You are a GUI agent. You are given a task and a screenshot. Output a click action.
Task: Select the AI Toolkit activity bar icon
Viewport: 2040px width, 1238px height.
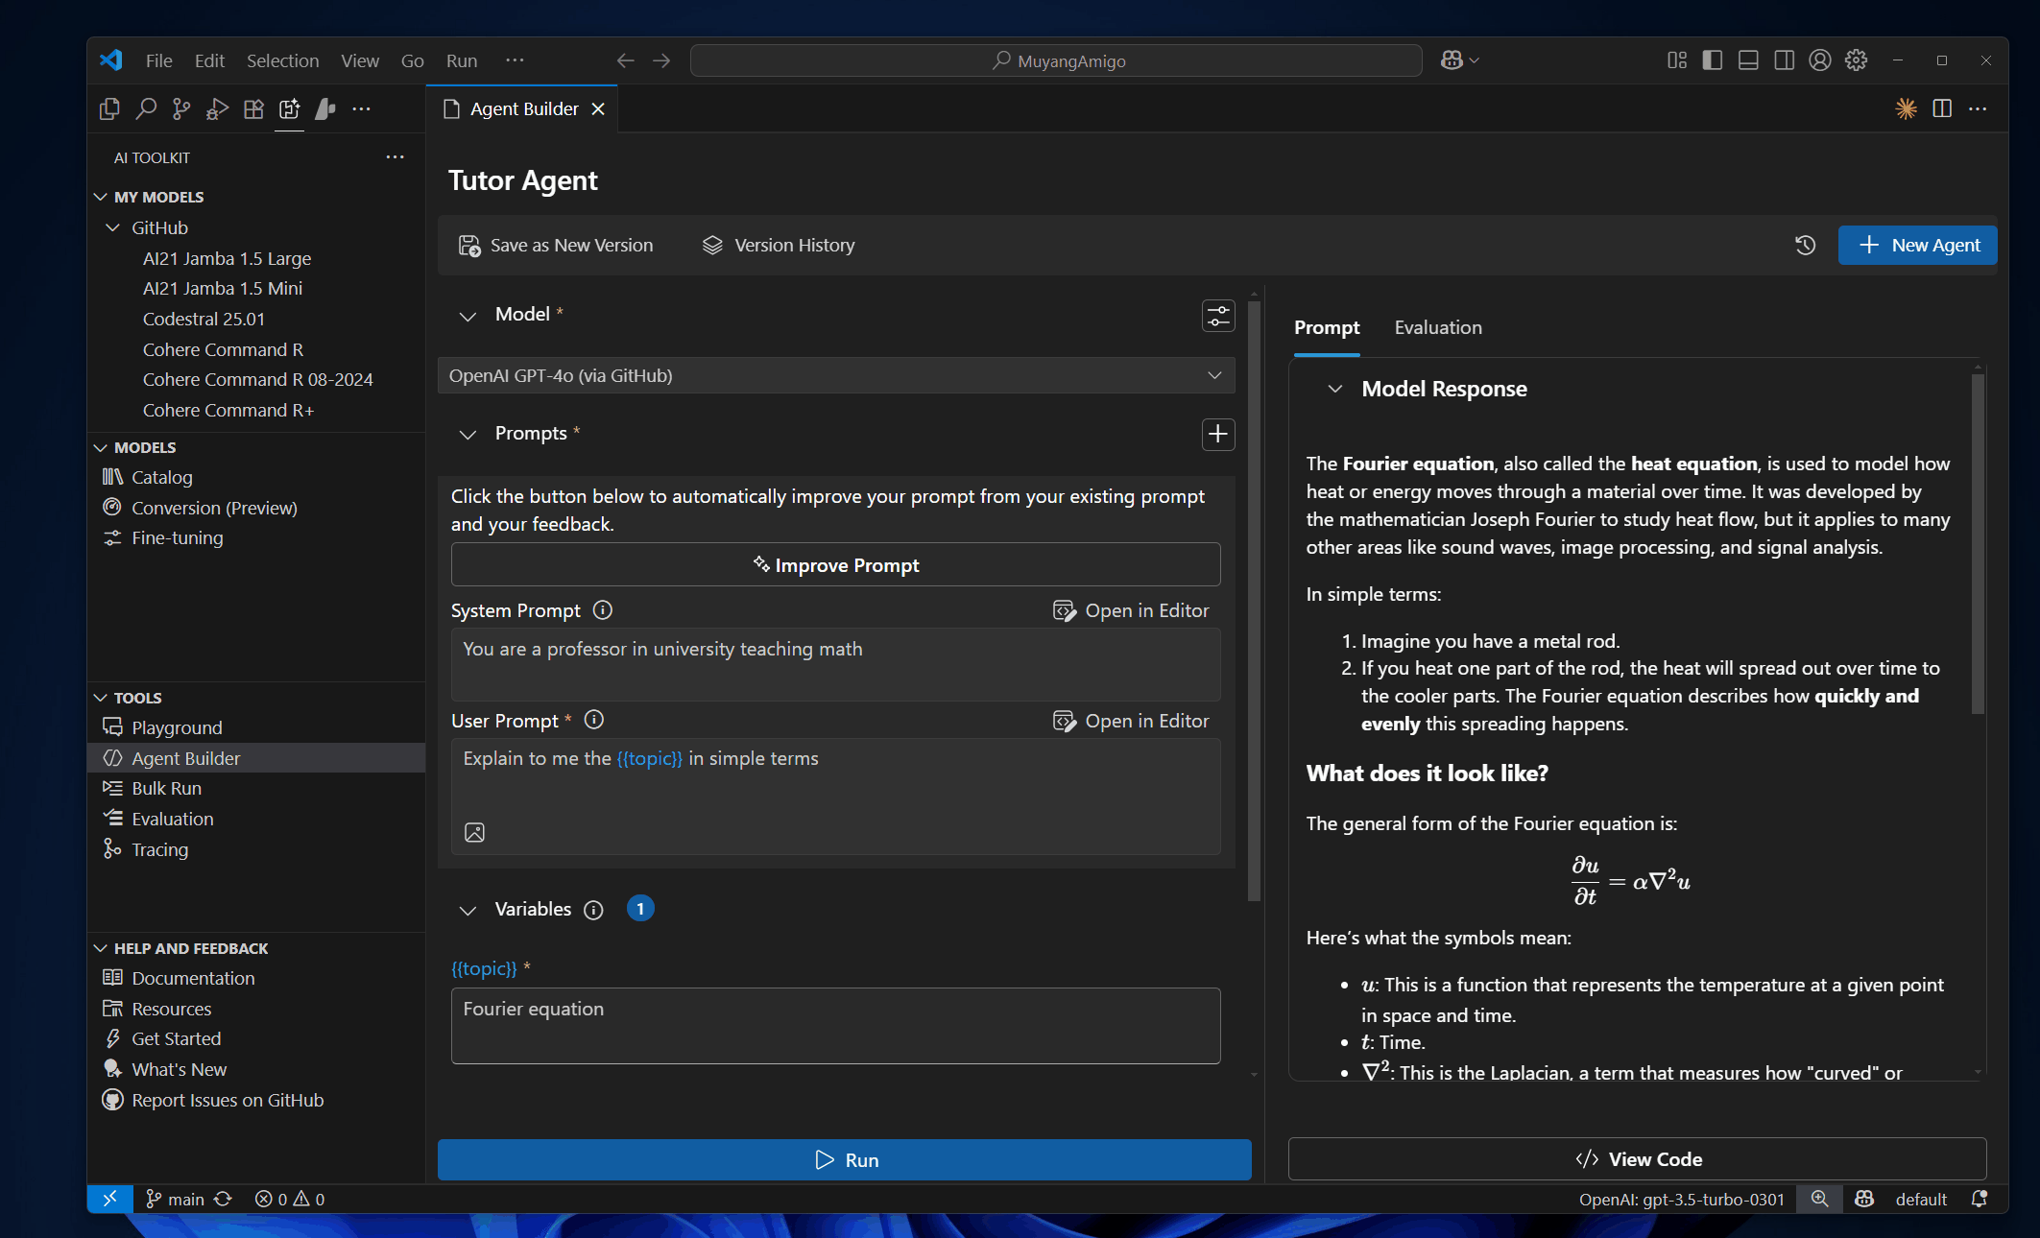[x=289, y=109]
